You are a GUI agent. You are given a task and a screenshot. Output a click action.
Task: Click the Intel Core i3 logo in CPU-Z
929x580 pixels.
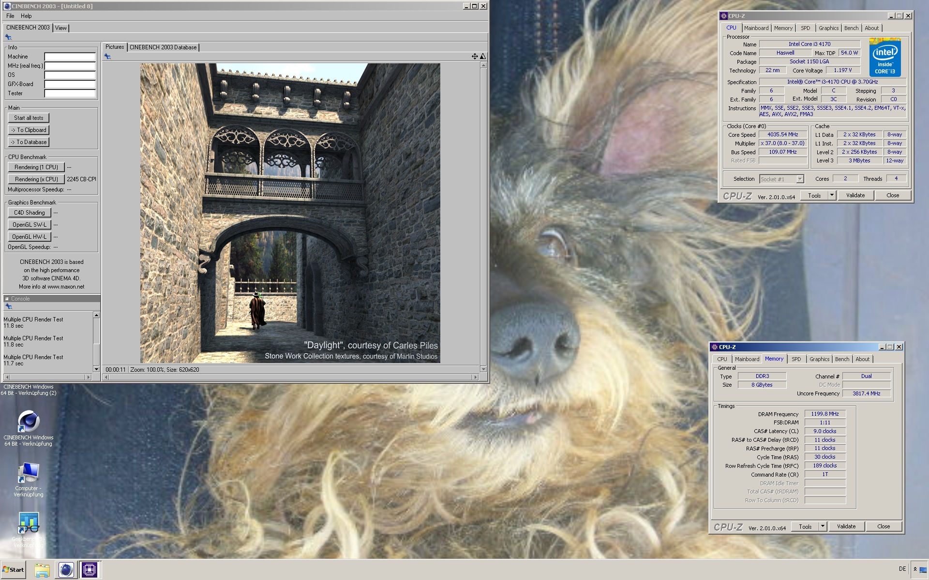point(885,57)
